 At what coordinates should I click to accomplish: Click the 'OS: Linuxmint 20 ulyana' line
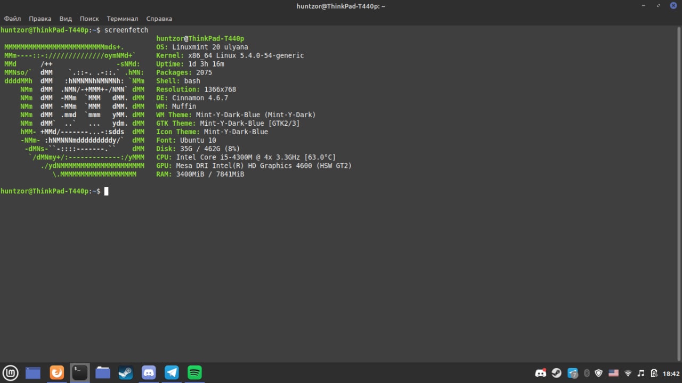pos(202,47)
